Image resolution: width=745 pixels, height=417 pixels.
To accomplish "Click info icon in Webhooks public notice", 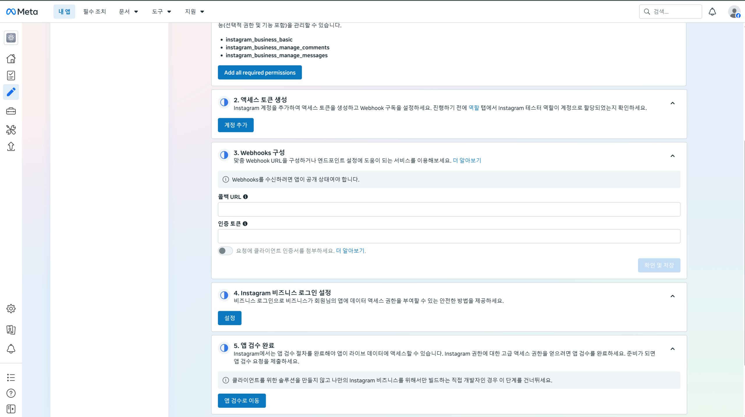I will tap(226, 180).
